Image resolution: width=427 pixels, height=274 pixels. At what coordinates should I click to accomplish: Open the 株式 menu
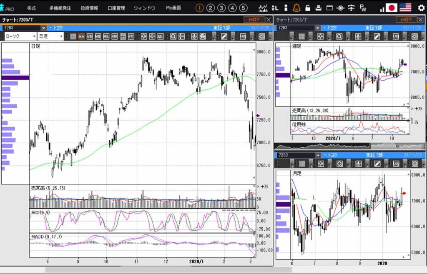click(31, 8)
